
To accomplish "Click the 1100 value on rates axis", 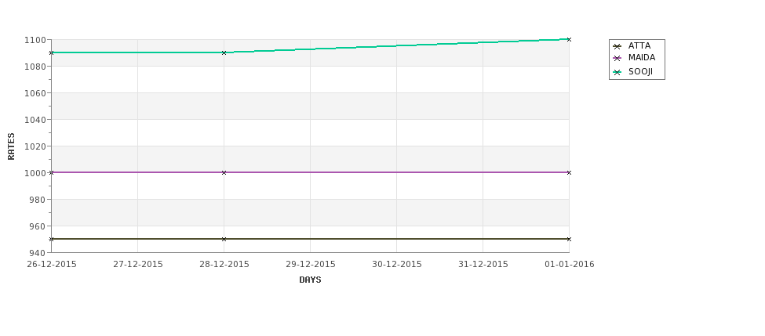I will [35, 40].
